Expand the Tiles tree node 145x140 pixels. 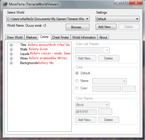pyautogui.click(x=11, y=45)
